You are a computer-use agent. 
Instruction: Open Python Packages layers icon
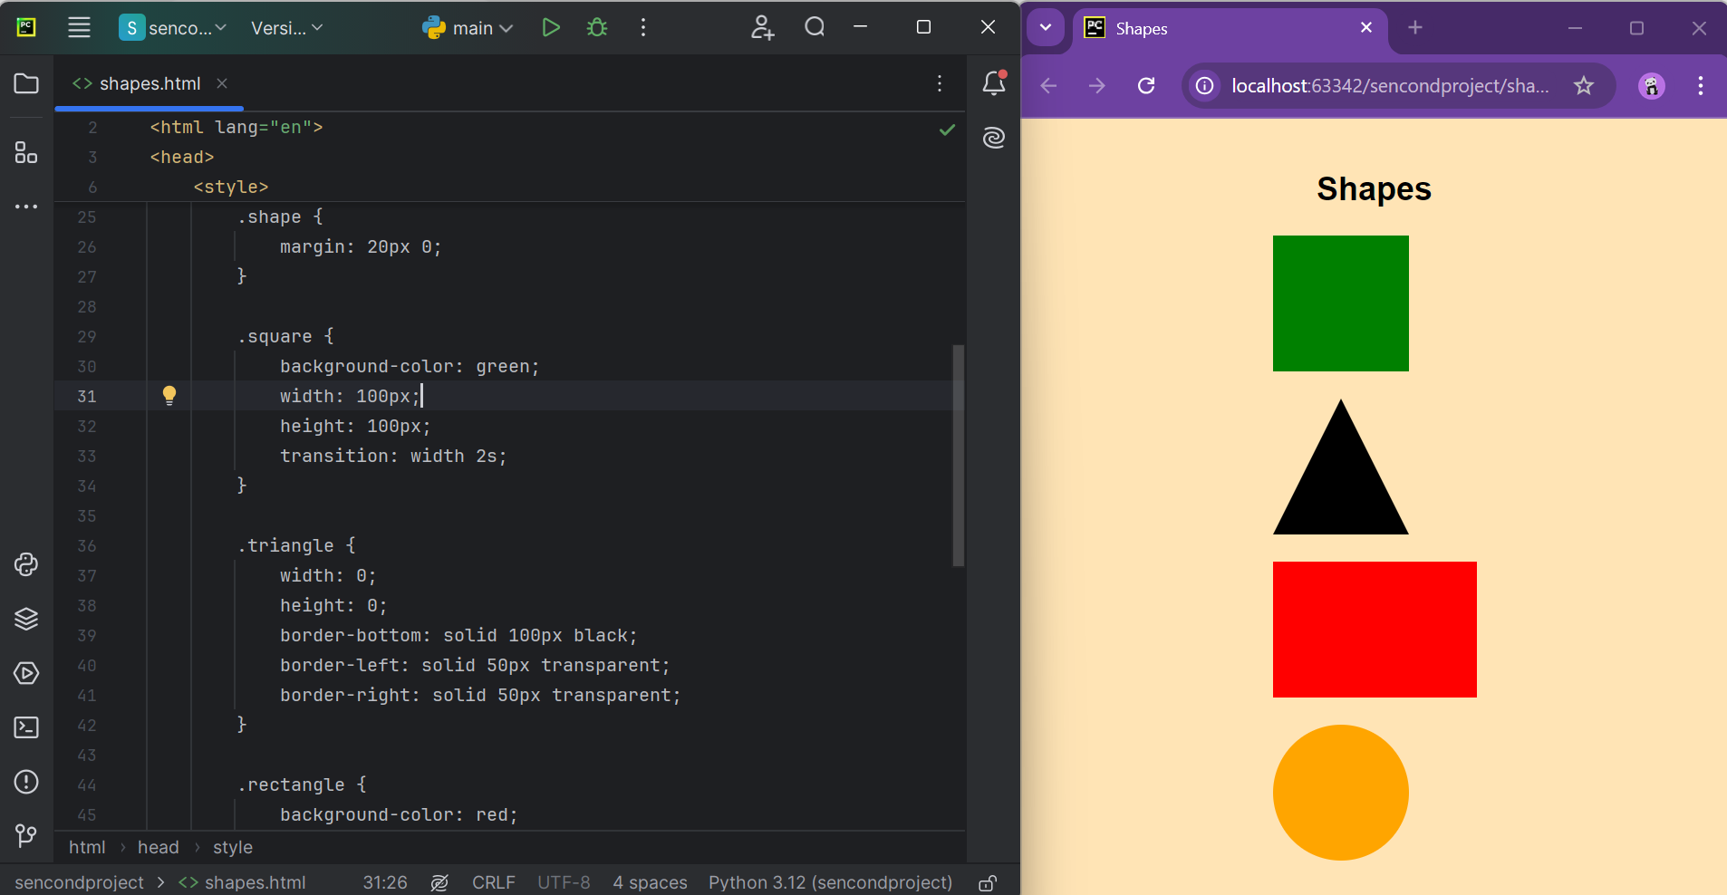(x=26, y=619)
